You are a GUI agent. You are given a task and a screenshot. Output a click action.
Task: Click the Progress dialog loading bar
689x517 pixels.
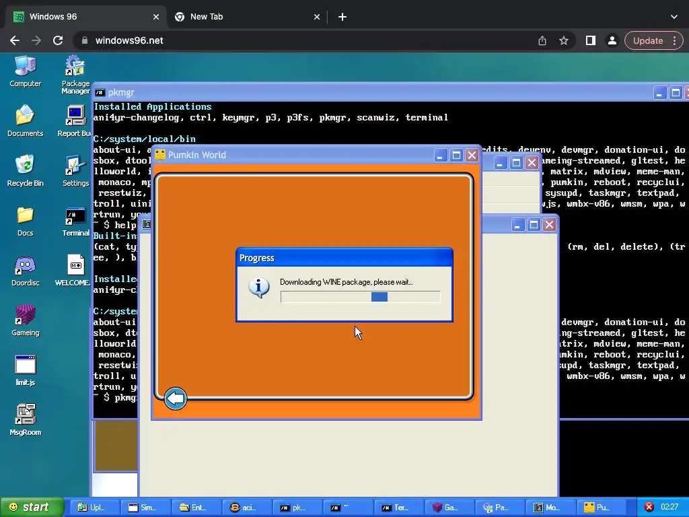pyautogui.click(x=361, y=297)
